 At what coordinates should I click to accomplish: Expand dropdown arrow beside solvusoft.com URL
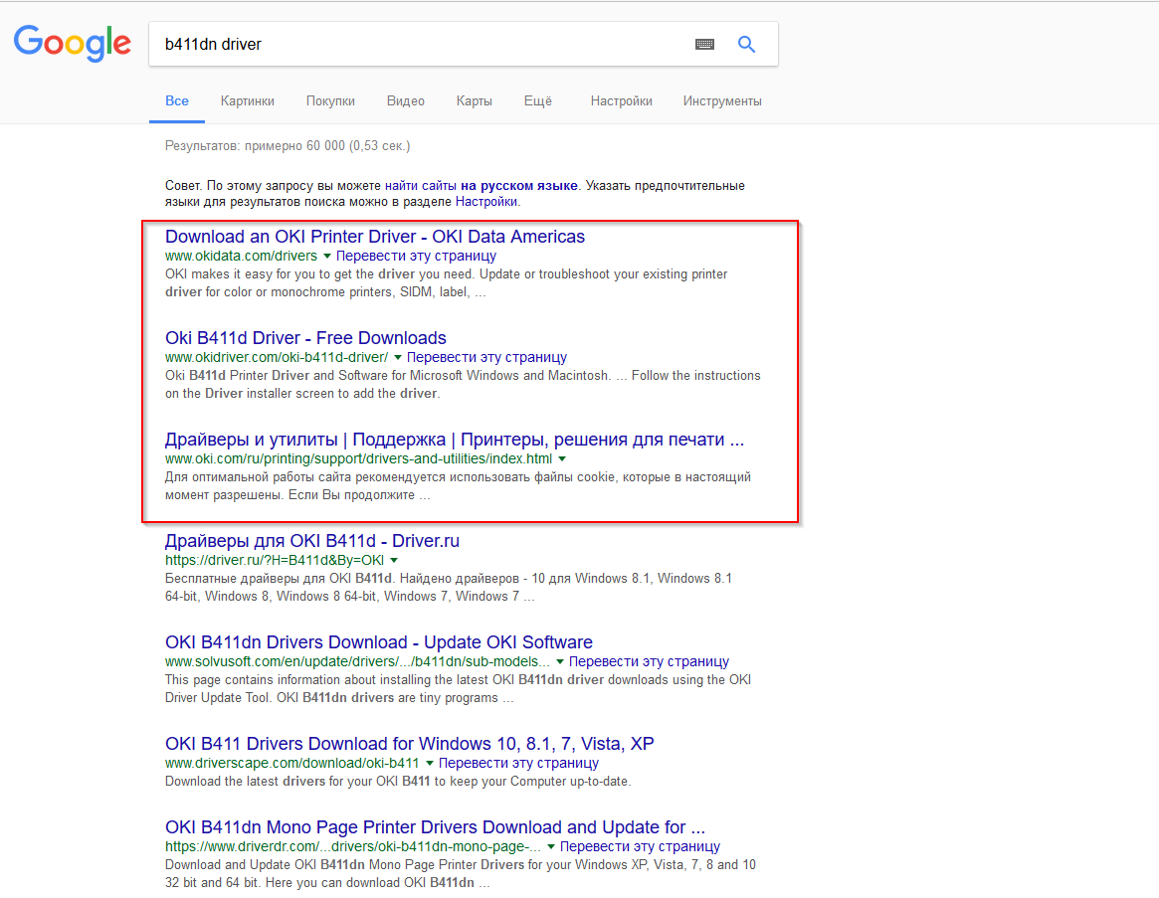point(559,661)
